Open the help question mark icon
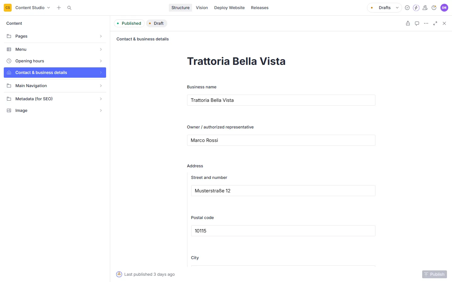This screenshot has height=282, width=452. [x=434, y=8]
